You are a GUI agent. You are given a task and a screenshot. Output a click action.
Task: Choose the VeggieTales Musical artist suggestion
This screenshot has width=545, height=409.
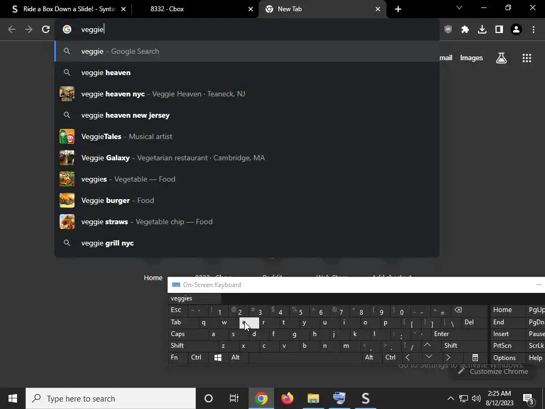coord(247,136)
